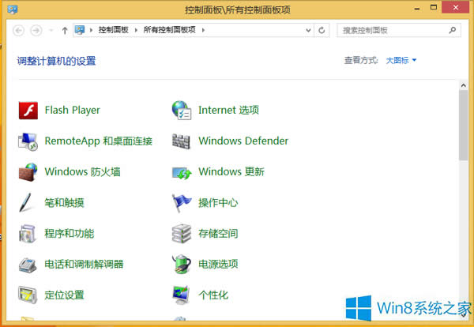Open the 电源选项 battery icon
474x327 pixels.
click(x=182, y=264)
